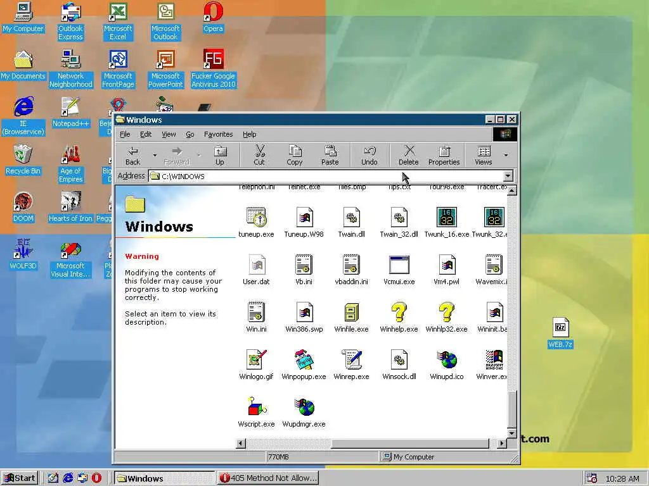Image resolution: width=649 pixels, height=486 pixels.
Task: Select the Recycle Bin desktop icon
Action: pyautogui.click(x=23, y=160)
